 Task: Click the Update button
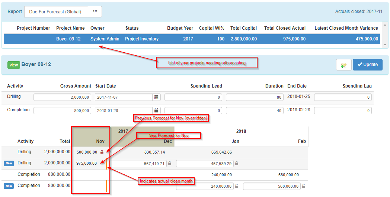[x=367, y=65]
